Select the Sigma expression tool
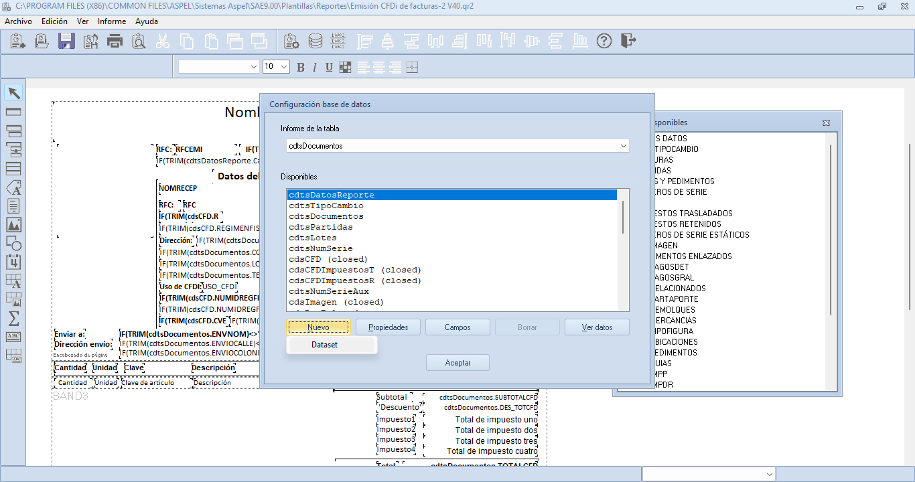Viewport: 915px width, 482px height. point(13,318)
